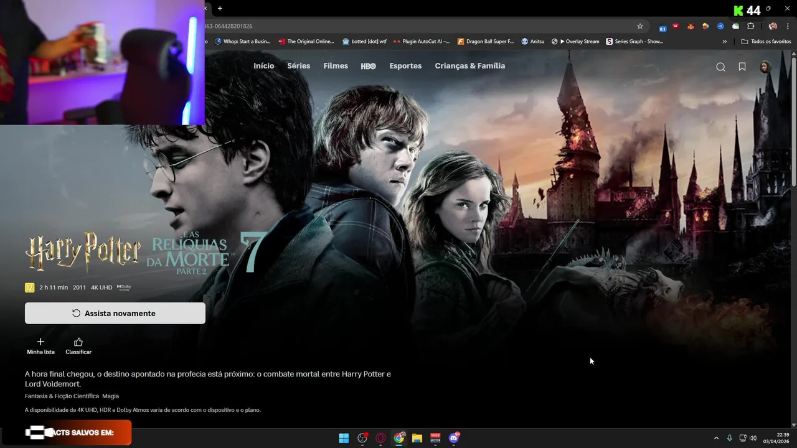
Task: Open the Séries section
Action: 299,66
